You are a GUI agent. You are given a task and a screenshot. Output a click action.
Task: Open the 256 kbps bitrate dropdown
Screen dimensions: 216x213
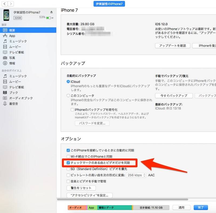coord(136,175)
